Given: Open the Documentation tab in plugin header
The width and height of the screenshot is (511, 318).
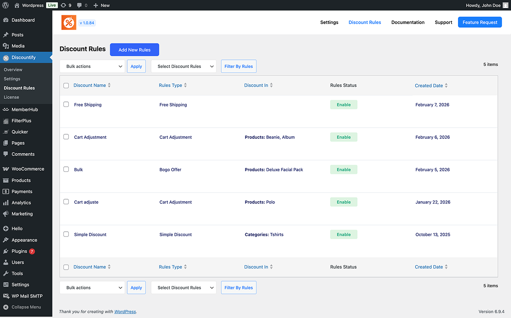Looking at the screenshot, I should click(408, 22).
